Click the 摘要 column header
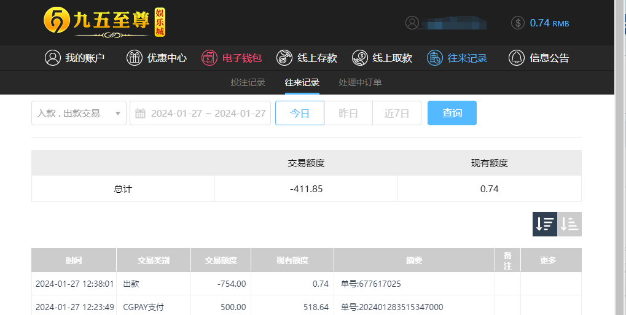Image resolution: width=626 pixels, height=315 pixels. [x=415, y=260]
